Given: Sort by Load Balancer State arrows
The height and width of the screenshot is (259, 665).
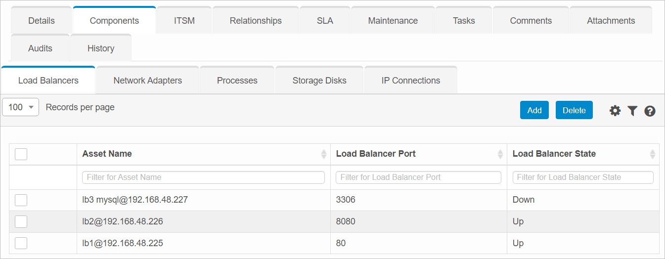Looking at the screenshot, I should 653,154.
